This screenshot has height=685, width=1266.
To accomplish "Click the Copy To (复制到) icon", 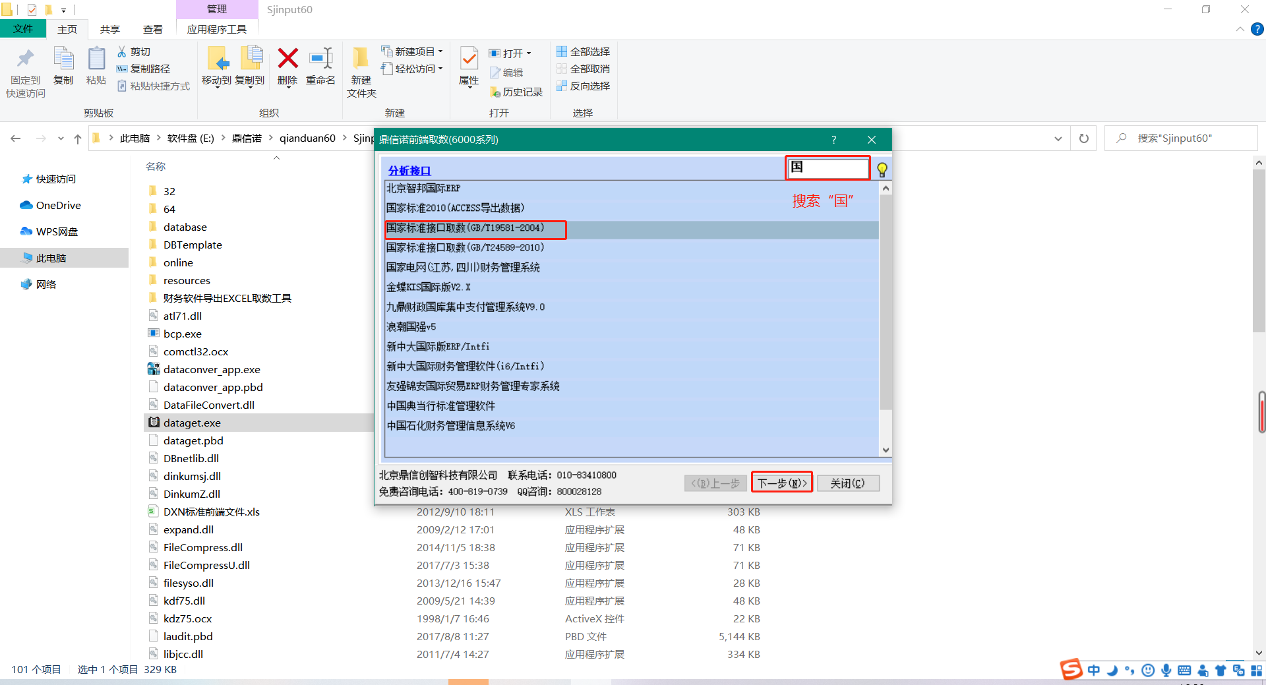I will pos(251,59).
